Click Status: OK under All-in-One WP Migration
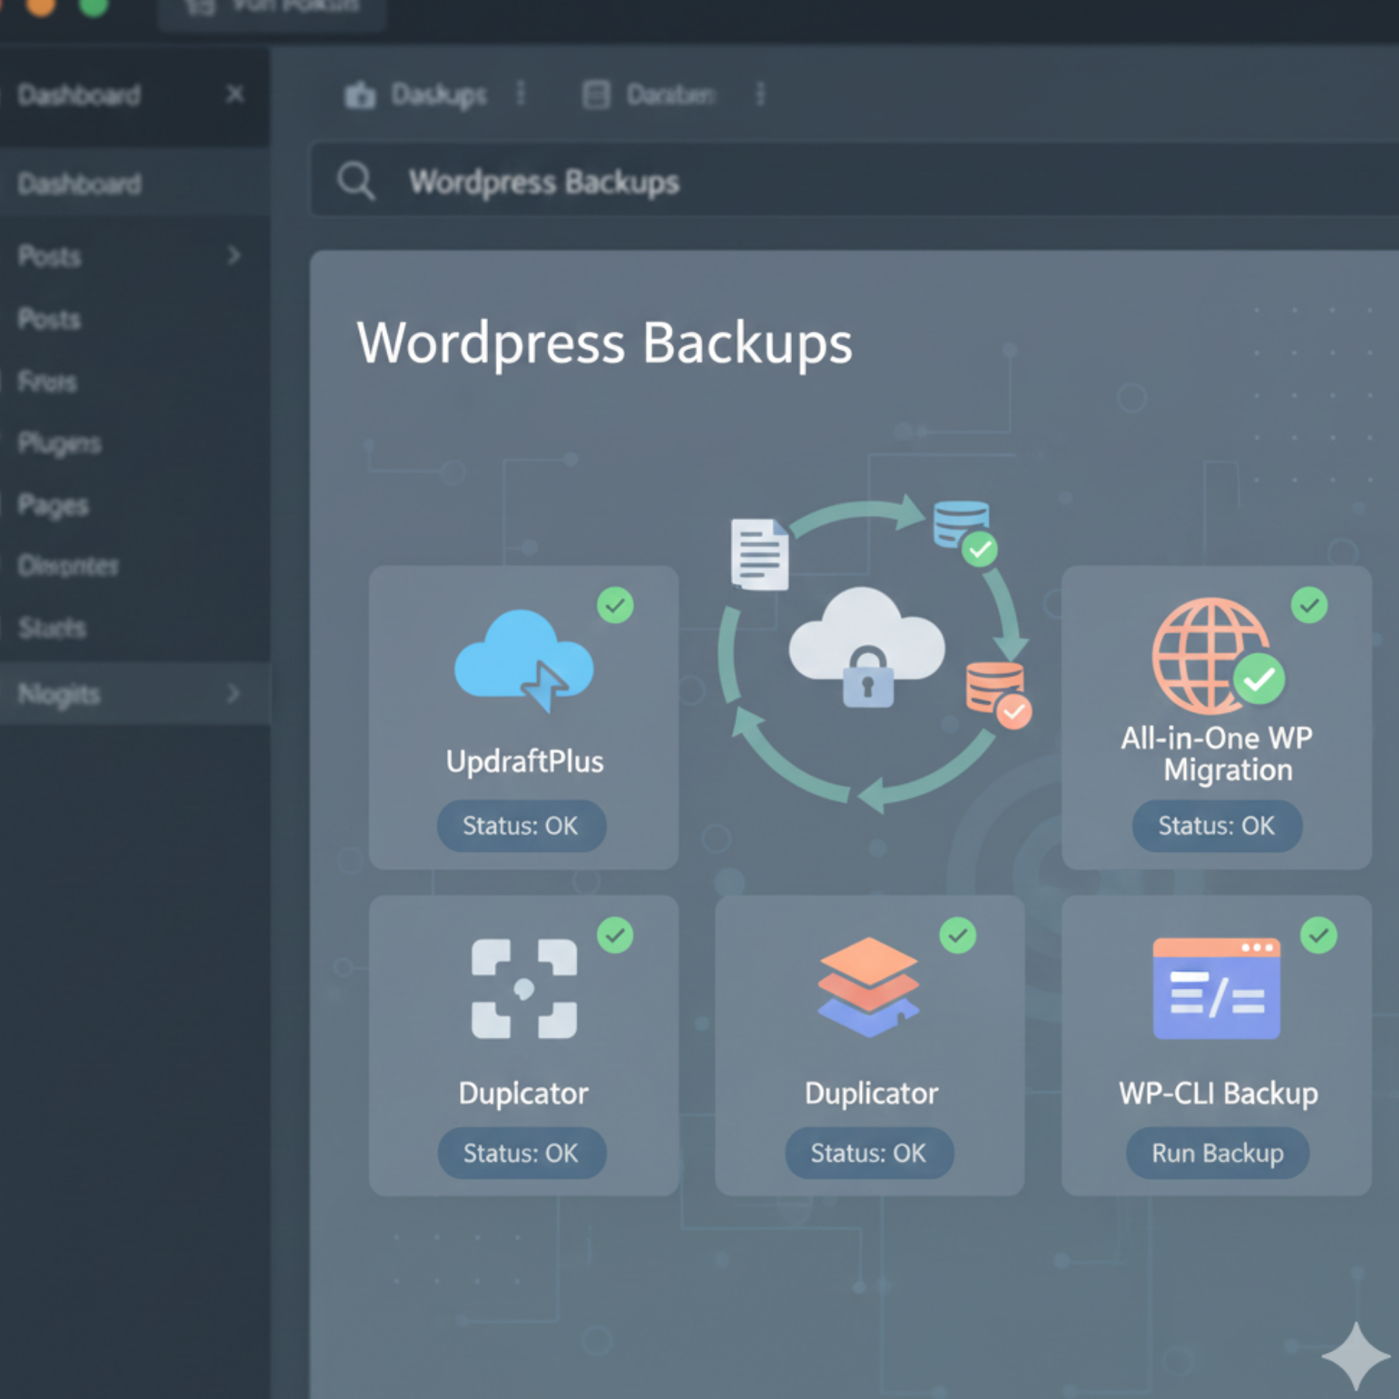1399x1399 pixels. [1216, 825]
